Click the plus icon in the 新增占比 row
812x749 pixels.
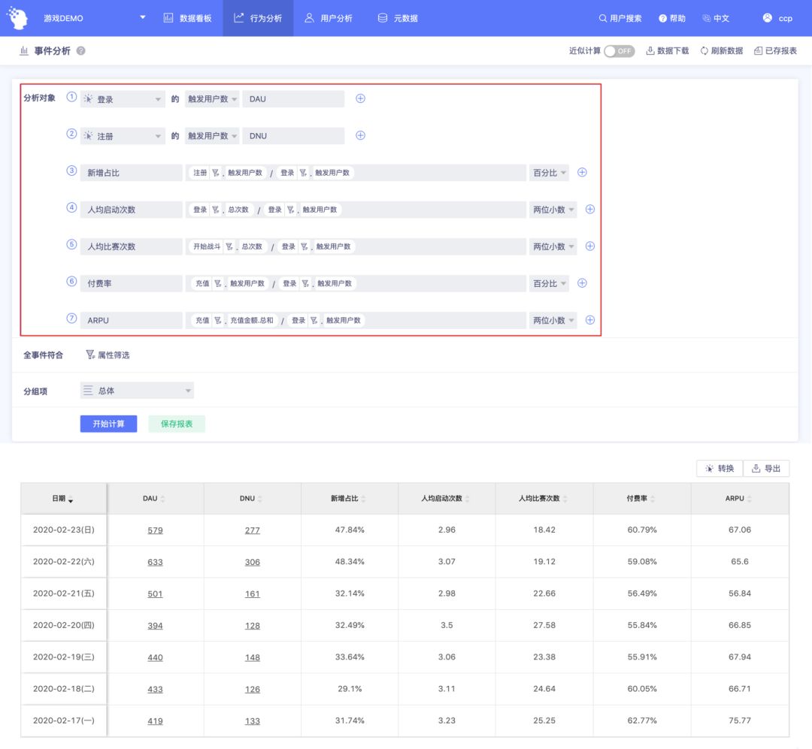click(x=582, y=172)
